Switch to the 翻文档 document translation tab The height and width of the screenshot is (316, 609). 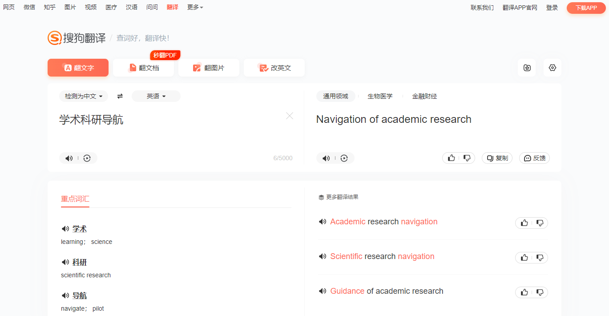tap(144, 68)
